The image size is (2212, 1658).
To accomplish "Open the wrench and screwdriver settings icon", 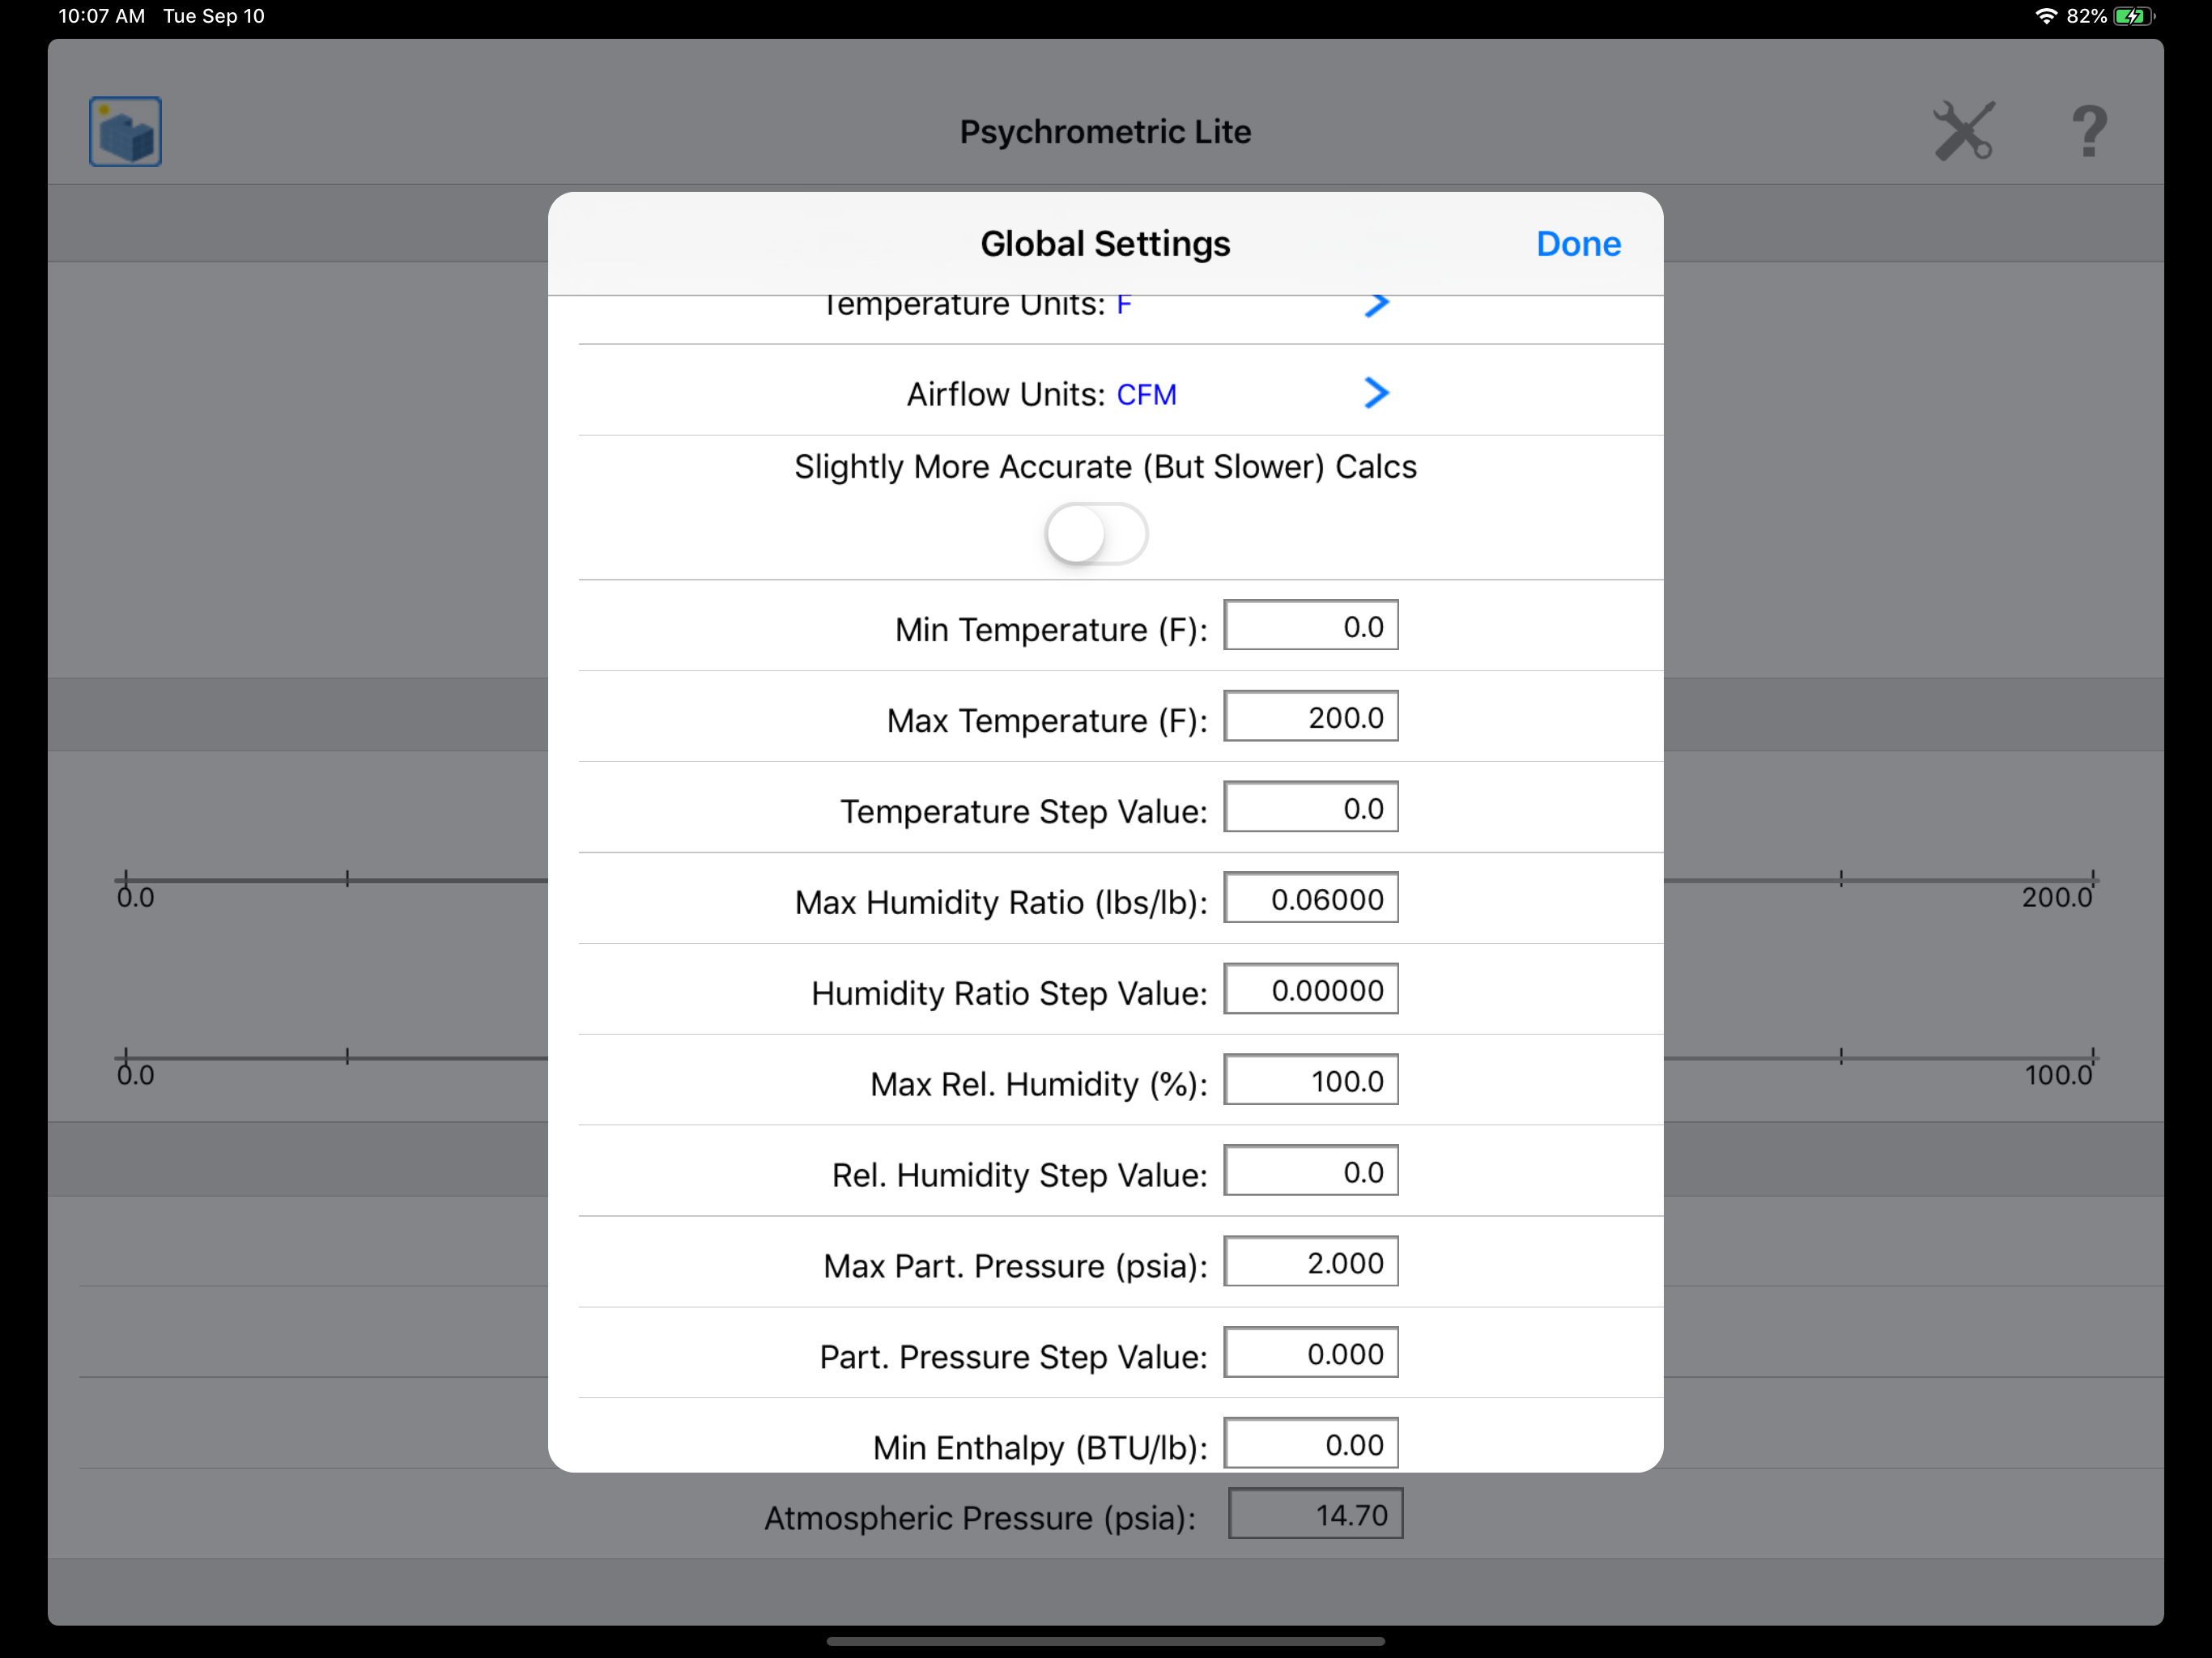I will (1964, 131).
